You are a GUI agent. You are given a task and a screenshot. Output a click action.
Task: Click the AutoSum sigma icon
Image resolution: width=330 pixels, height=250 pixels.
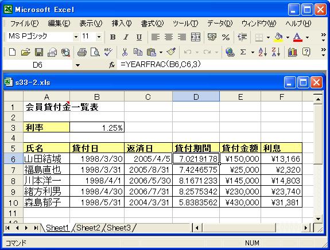(243, 52)
